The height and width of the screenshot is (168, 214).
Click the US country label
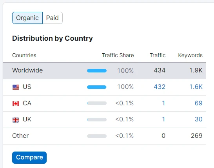(x=27, y=87)
